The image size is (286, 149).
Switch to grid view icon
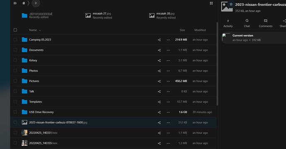(x=211, y=3)
